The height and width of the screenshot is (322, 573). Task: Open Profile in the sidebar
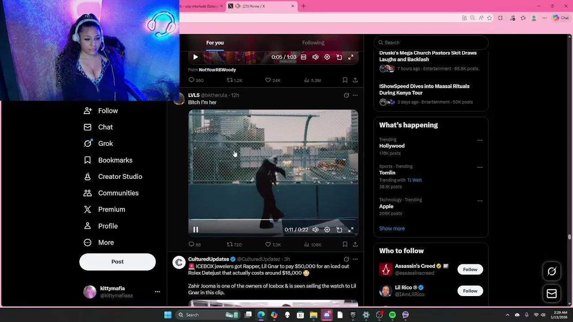point(101,226)
